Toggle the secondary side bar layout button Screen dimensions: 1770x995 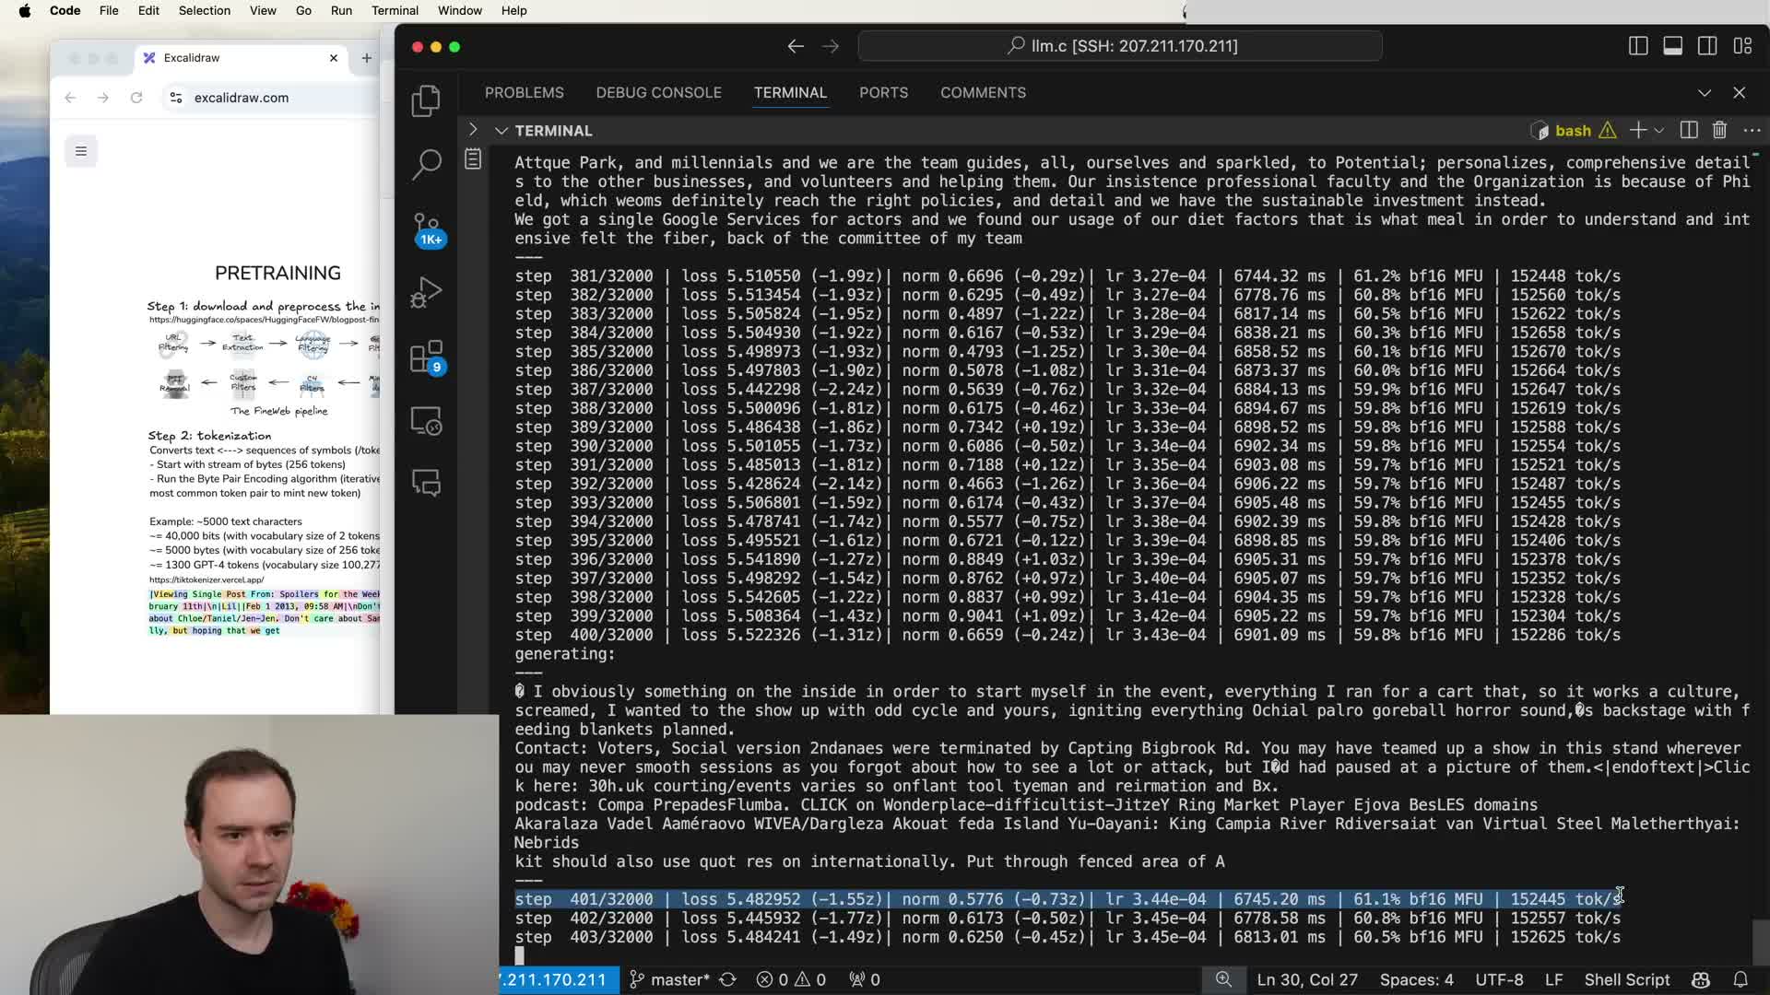click(1706, 46)
